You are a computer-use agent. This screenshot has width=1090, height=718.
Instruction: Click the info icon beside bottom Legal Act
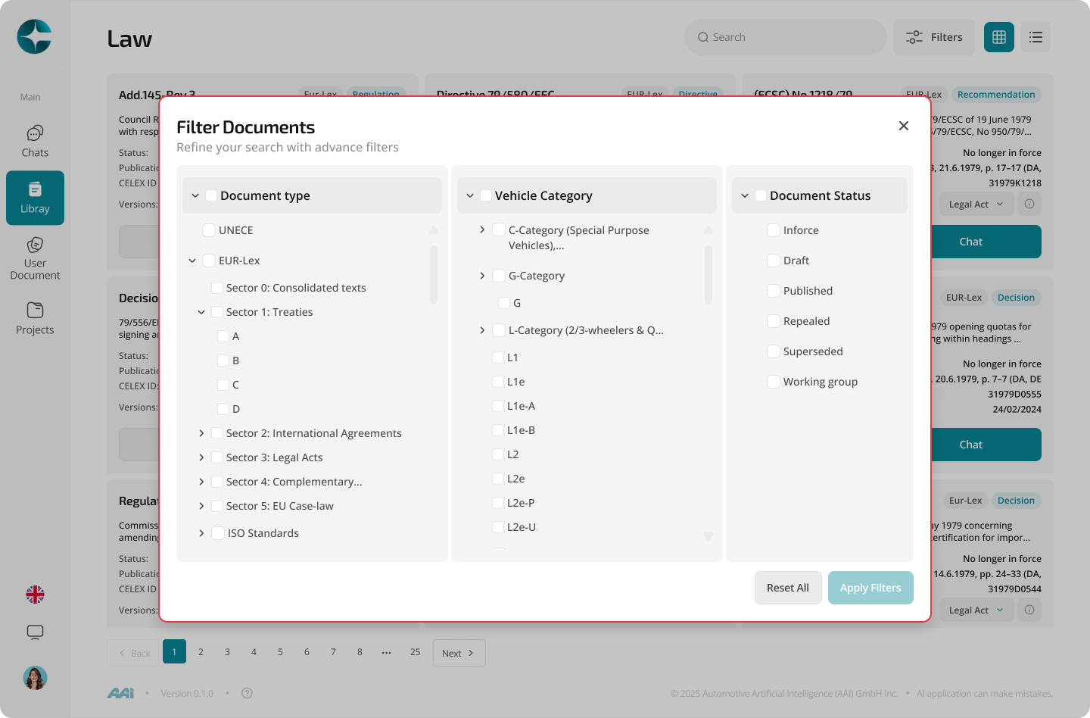1029,610
